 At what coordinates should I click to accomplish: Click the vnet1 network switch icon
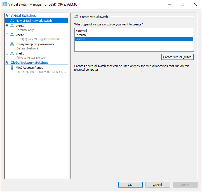pyautogui.click(x=12, y=53)
